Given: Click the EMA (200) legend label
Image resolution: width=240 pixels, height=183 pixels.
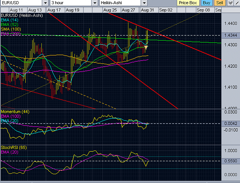Looking at the screenshot, I should click(11, 34).
